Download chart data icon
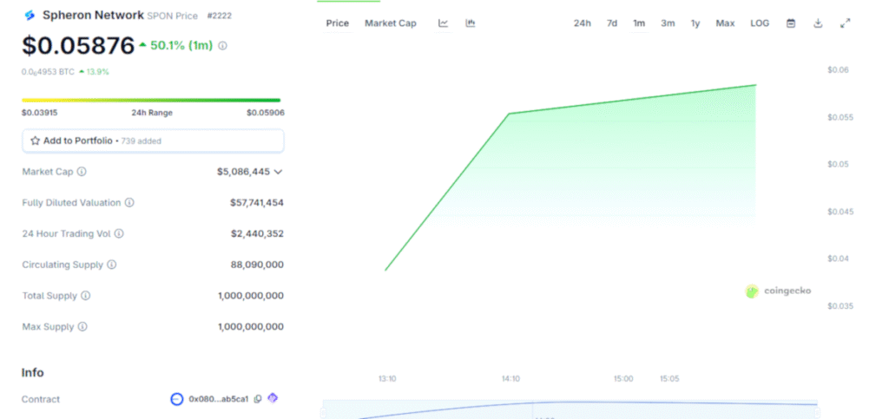 (x=818, y=23)
